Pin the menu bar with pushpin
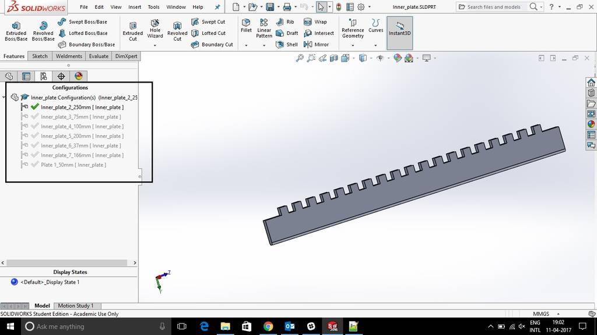 tap(217, 7)
